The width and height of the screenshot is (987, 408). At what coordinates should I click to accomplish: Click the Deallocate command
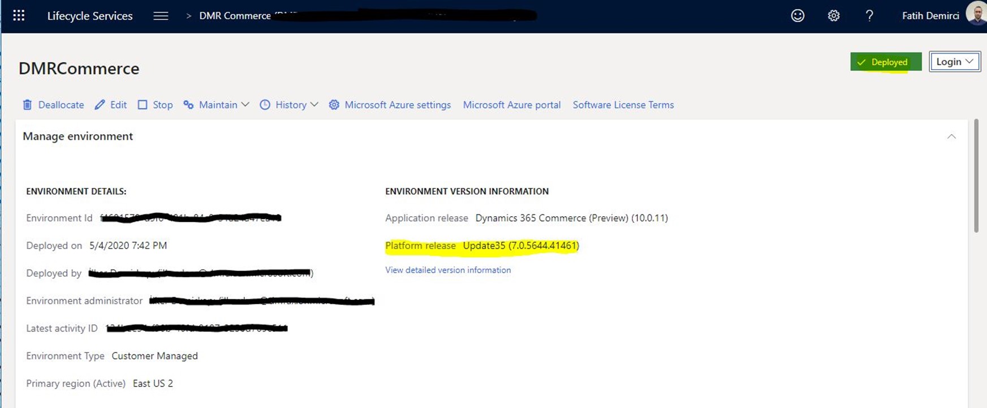point(61,105)
